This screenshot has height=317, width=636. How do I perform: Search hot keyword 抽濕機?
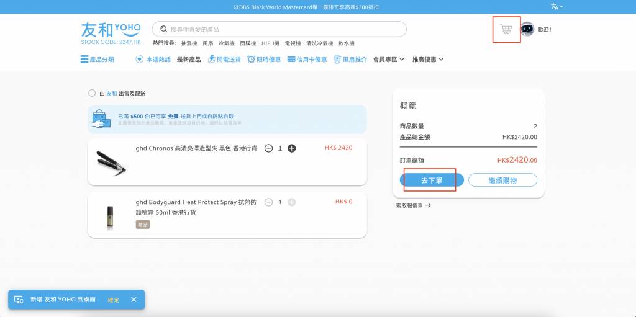click(189, 43)
